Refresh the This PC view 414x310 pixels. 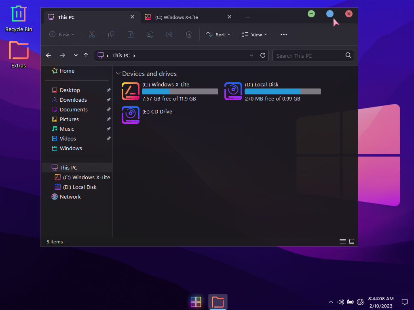click(263, 55)
